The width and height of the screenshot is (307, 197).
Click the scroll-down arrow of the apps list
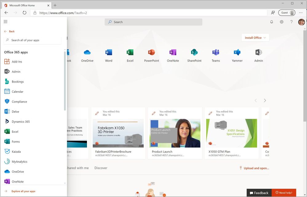coord(65,183)
